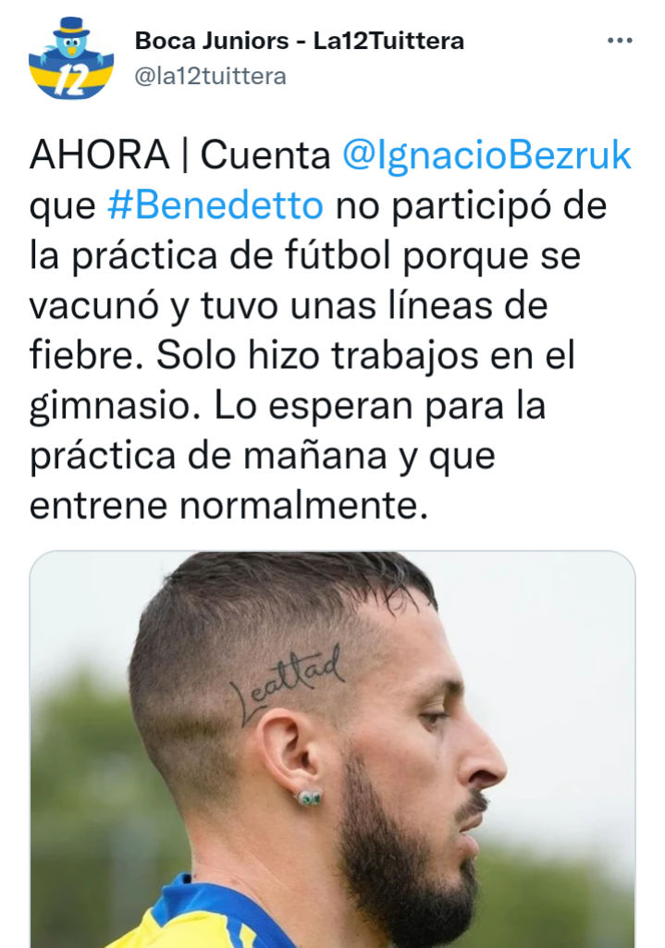The height and width of the screenshot is (948, 665).
Task: Open the @IgnacioBezruk mention link
Action: (486, 154)
